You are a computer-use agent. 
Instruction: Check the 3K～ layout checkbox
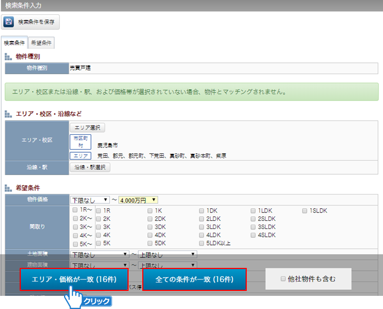(x=76, y=227)
